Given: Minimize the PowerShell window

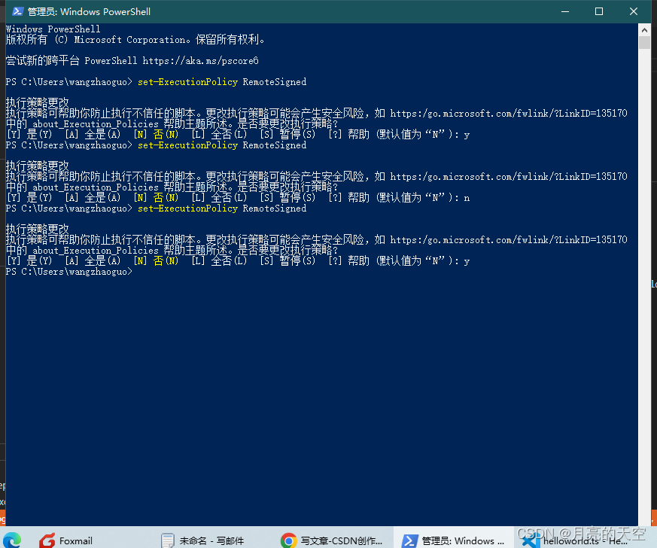Looking at the screenshot, I should click(x=565, y=11).
